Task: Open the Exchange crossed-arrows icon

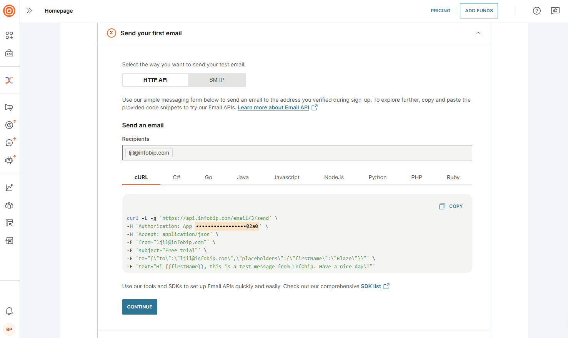Action: (9, 80)
